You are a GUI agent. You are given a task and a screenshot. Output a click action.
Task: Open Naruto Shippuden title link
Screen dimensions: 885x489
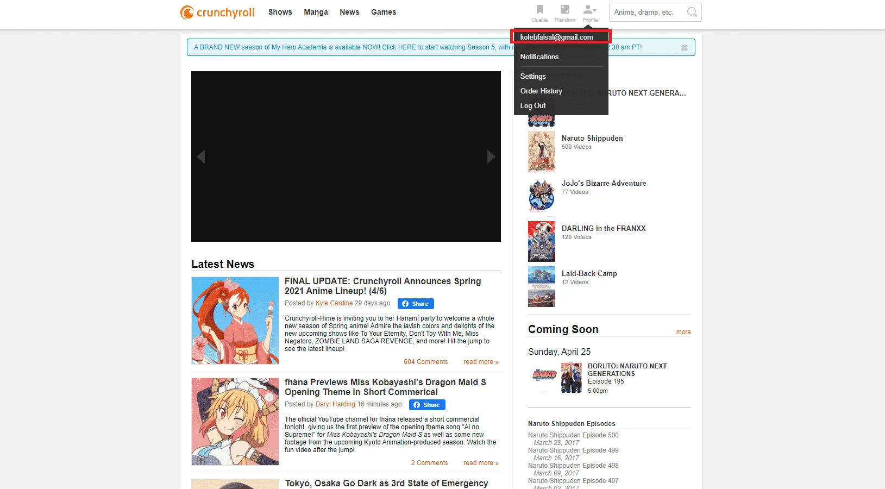point(592,138)
